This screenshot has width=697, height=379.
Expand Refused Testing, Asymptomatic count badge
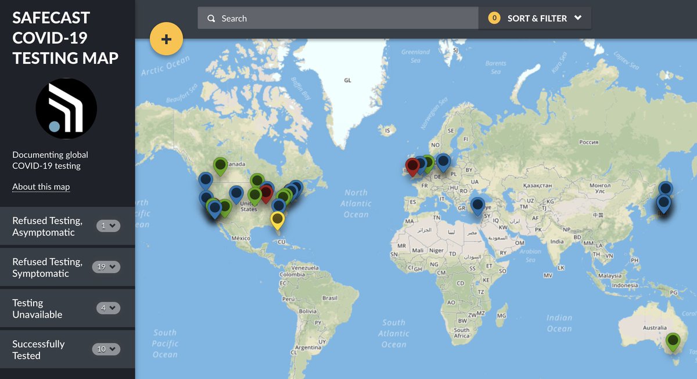tap(107, 226)
